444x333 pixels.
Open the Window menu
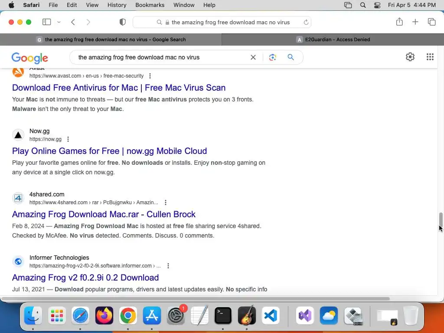click(184, 5)
